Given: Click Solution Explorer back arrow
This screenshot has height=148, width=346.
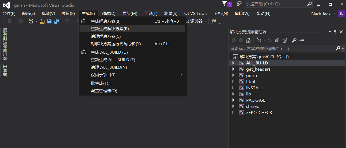Looking at the screenshot, I should [234, 40].
